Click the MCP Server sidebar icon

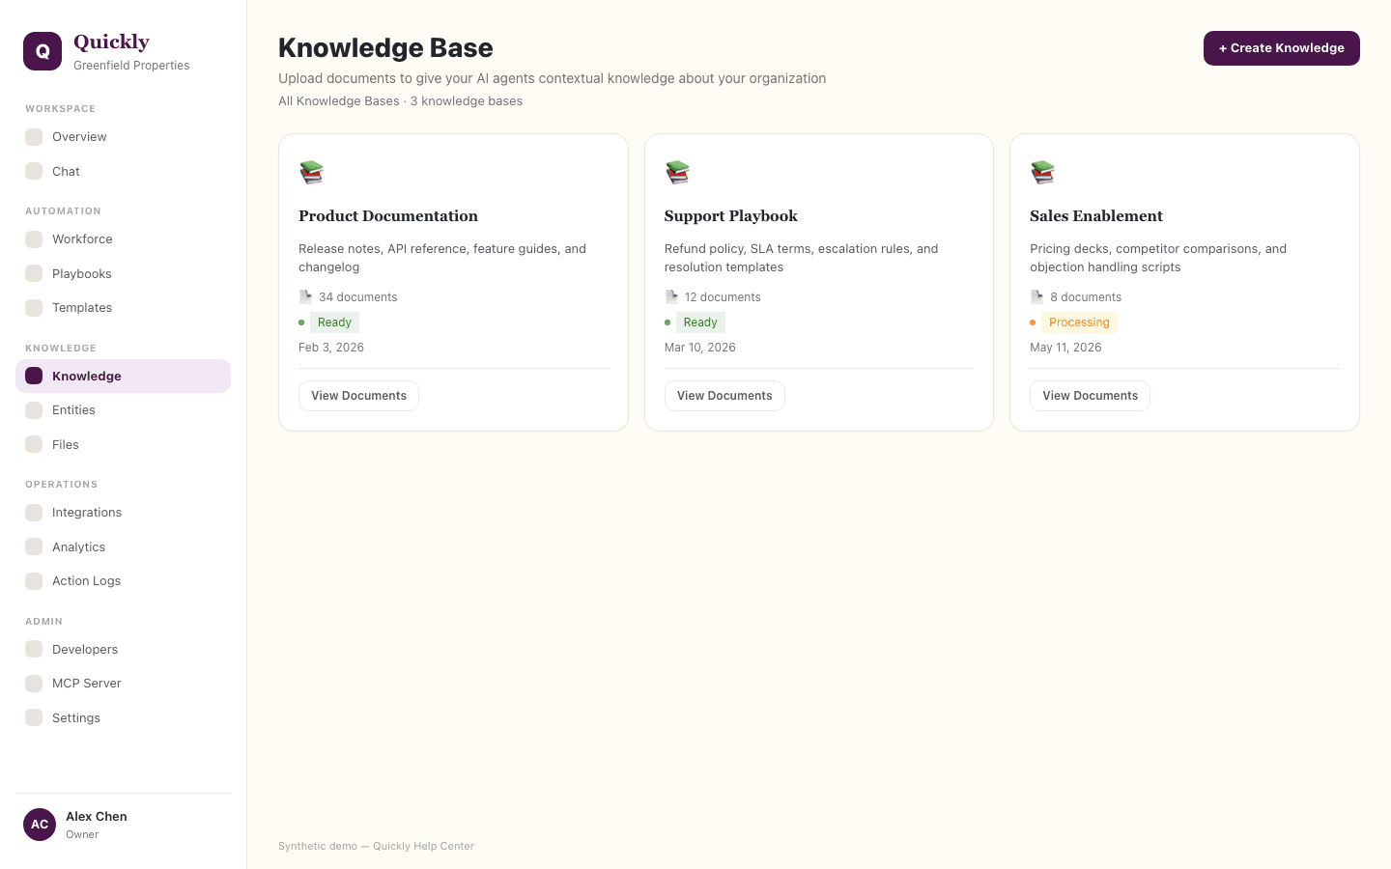pos(34,684)
